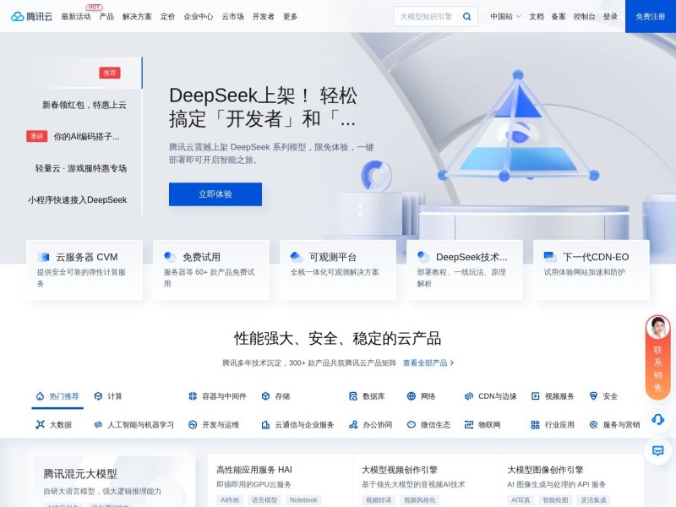676x507 pixels.
Task: Open 大模型图像创作引擎 product
Action: [x=545, y=470]
